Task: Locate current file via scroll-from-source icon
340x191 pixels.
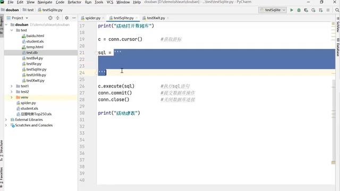Action: click(x=50, y=18)
